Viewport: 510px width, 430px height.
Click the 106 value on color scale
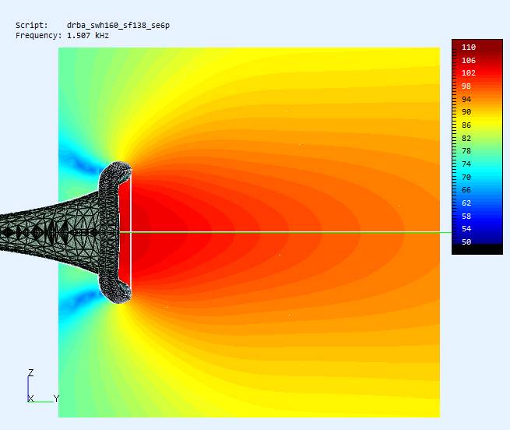point(469,61)
